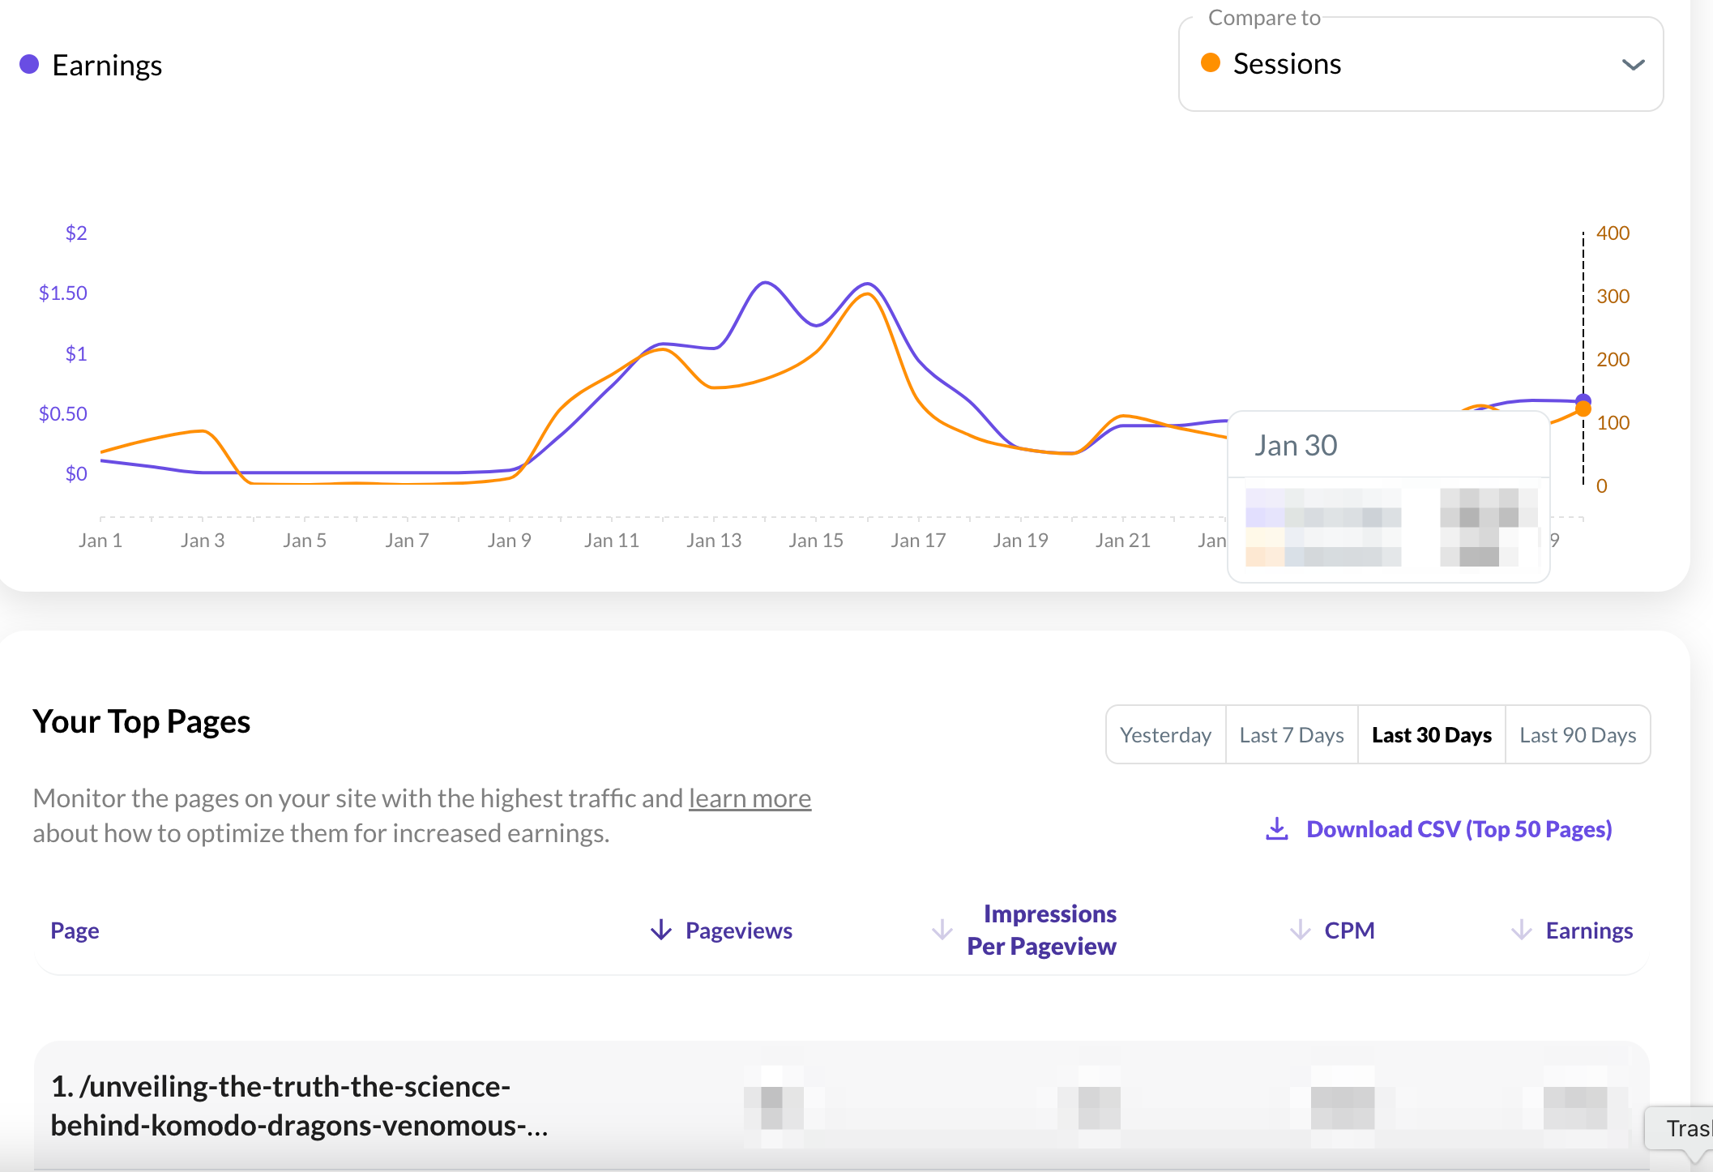Click the Jan 30 data point on chart
The width and height of the screenshot is (1713, 1172).
click(1583, 402)
